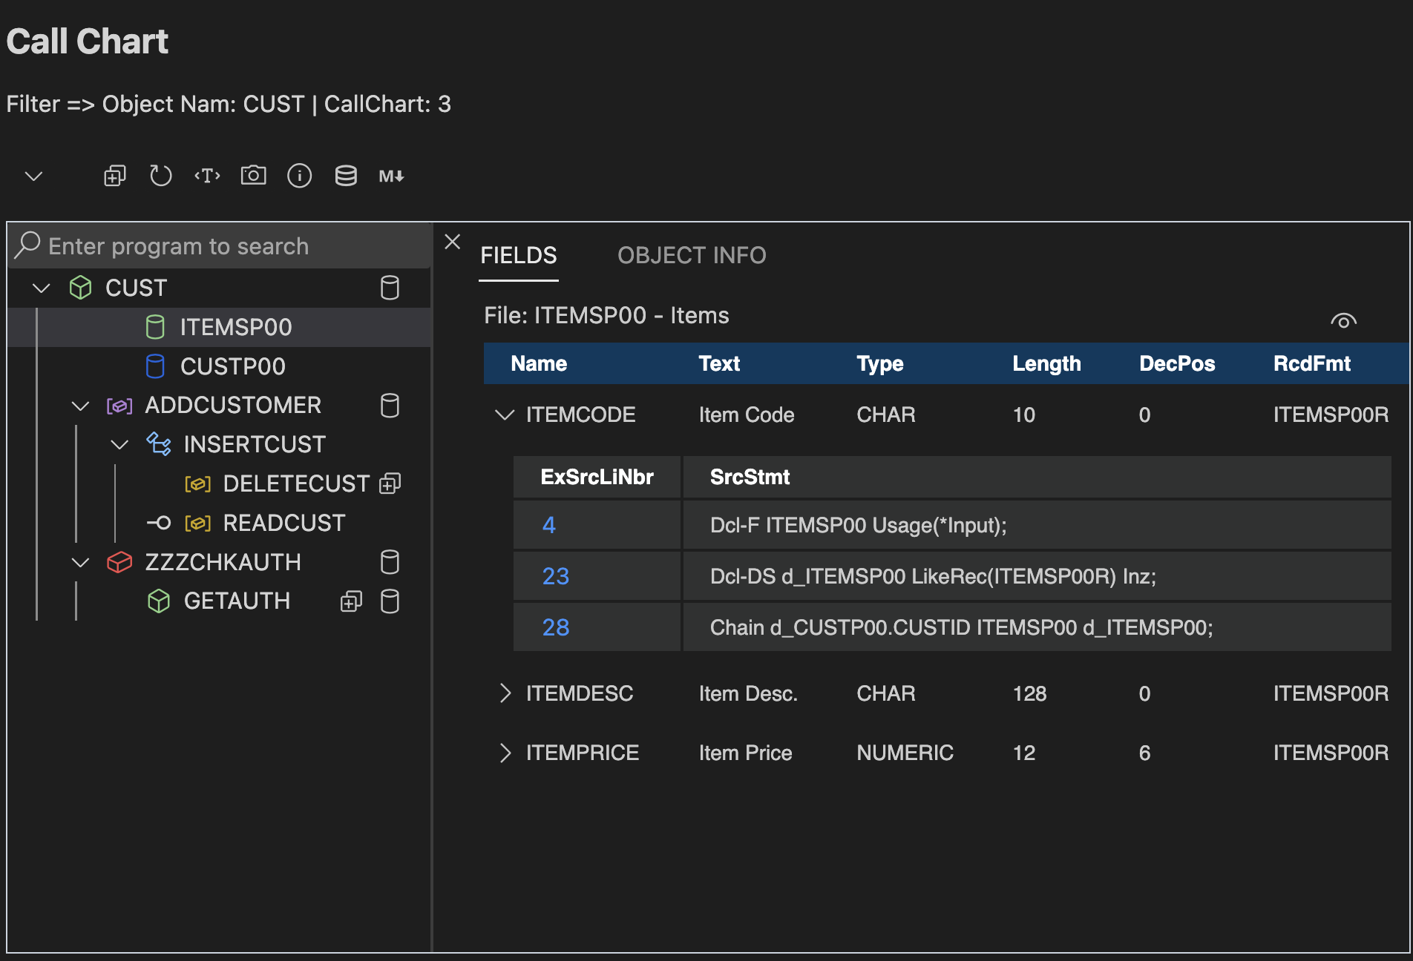Select CUSTP00 file in the tree

[x=232, y=366]
